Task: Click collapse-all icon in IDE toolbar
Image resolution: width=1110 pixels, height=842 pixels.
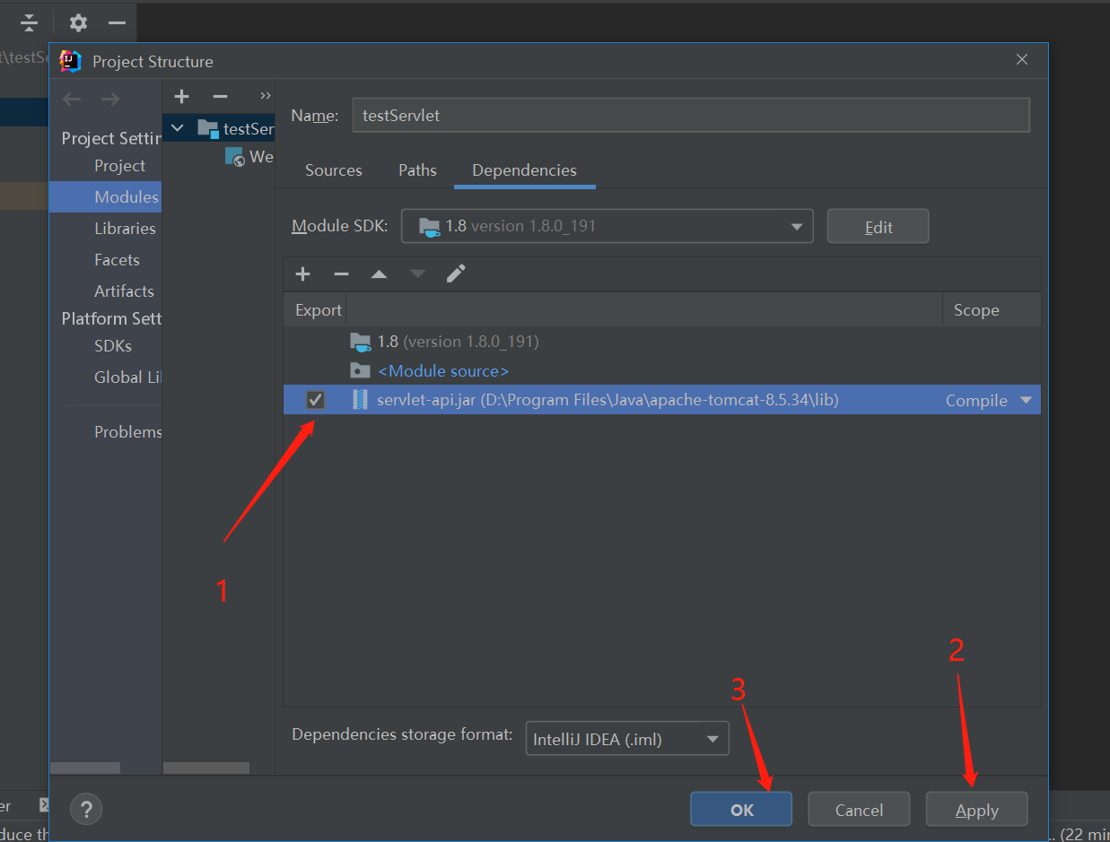Action: coord(30,22)
